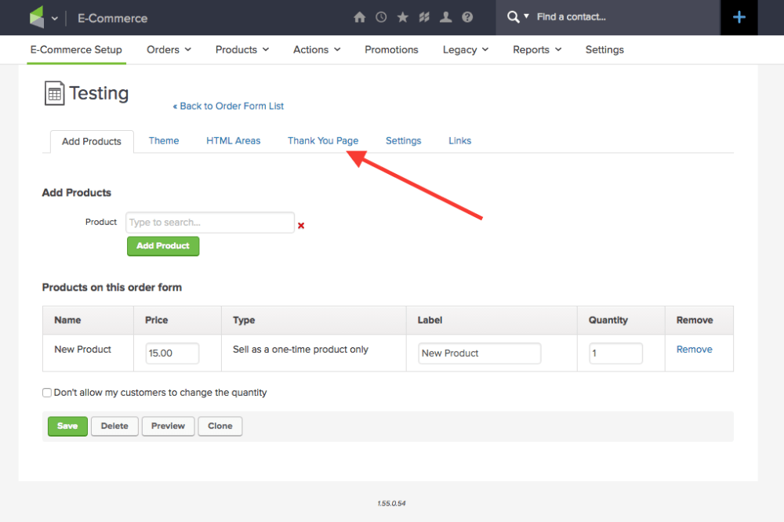Screen dimensions: 784x522
Task: Click the E-Commerce title in header
Action: (112, 19)
